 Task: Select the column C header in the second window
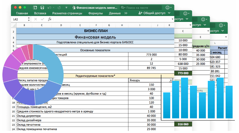coord(183,31)
